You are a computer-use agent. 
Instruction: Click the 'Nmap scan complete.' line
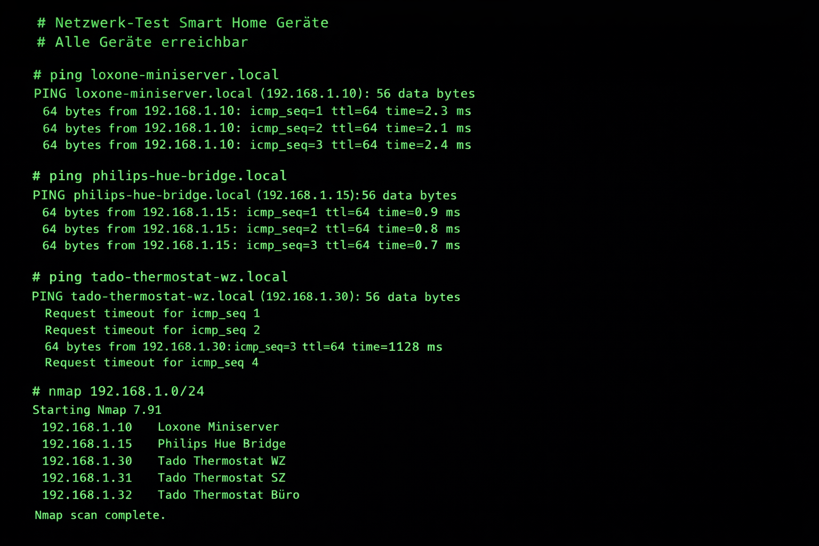point(100,516)
